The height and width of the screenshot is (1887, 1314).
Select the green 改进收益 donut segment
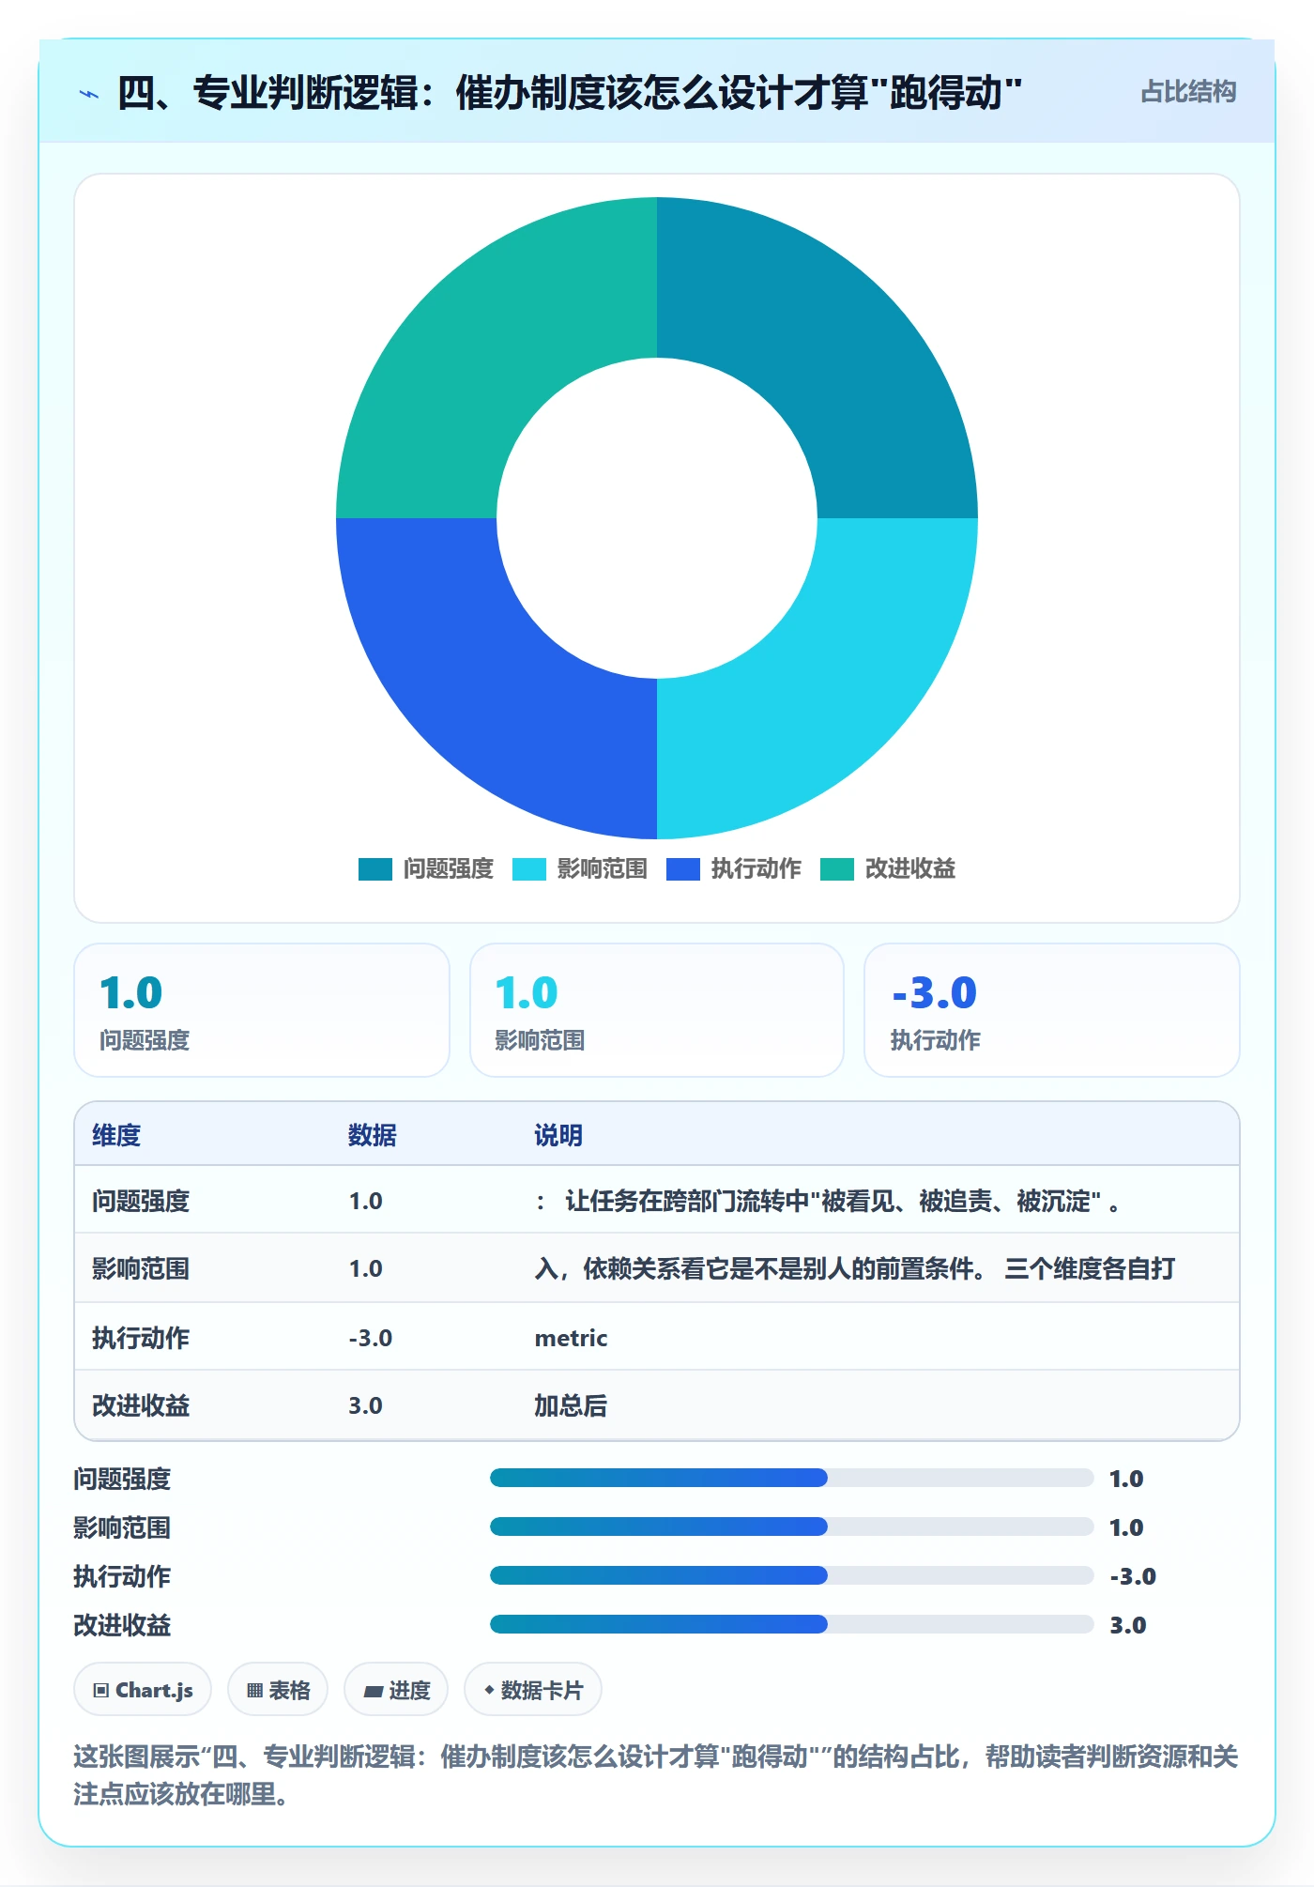(x=486, y=347)
